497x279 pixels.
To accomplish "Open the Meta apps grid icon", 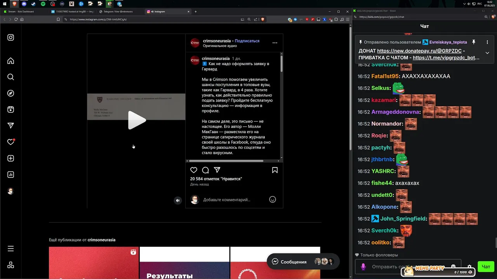I will point(11,265).
